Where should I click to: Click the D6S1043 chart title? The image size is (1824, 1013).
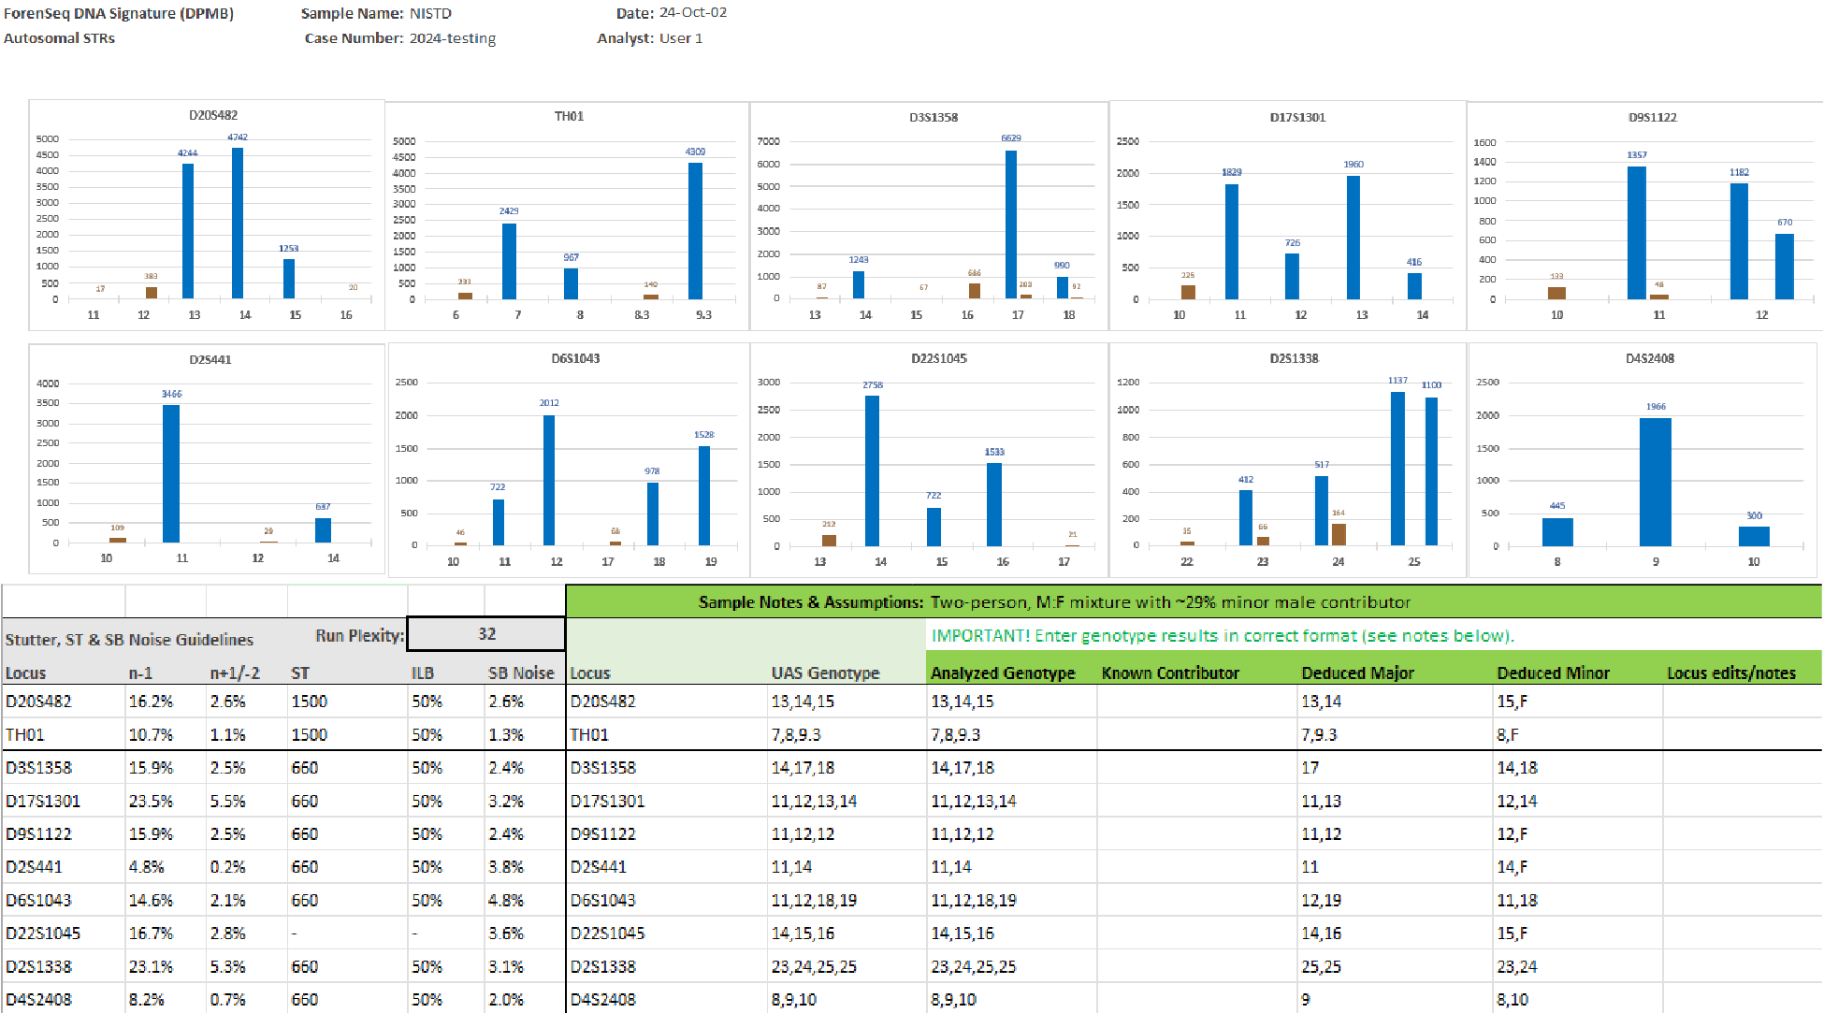click(575, 358)
